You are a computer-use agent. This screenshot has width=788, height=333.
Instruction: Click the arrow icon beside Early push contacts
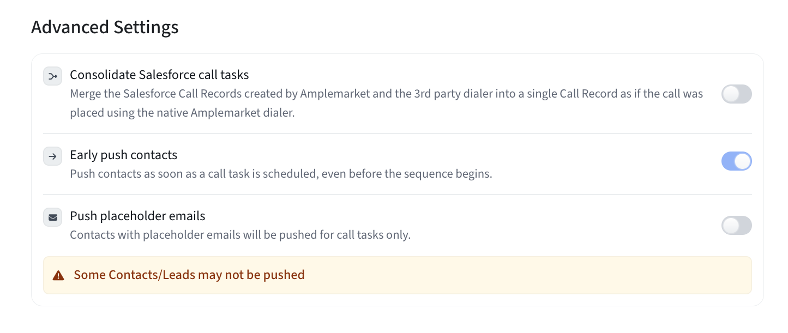52,156
